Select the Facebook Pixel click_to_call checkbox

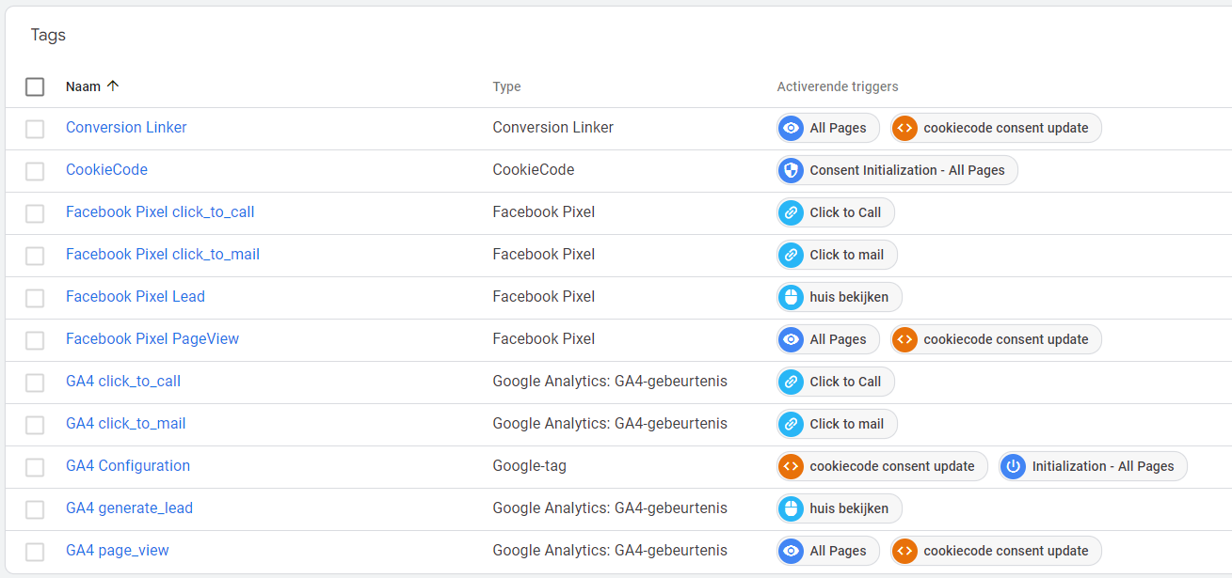35,213
